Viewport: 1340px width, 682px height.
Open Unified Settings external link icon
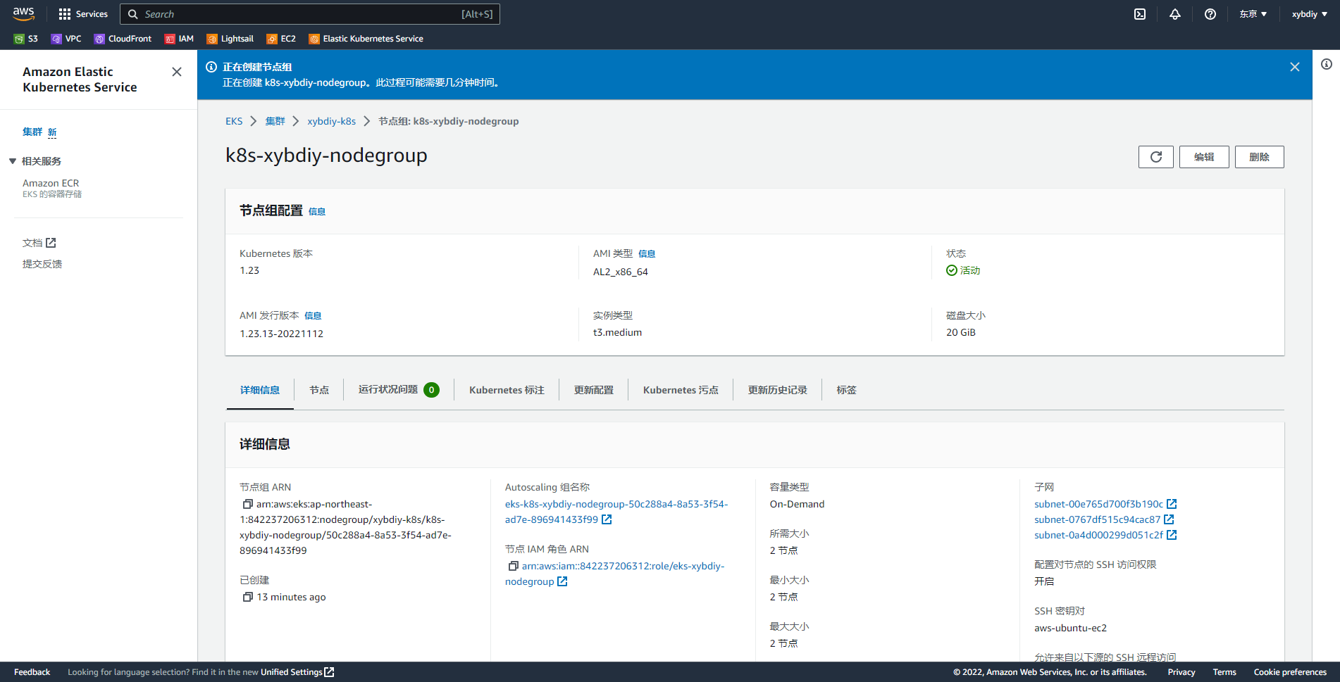click(329, 672)
